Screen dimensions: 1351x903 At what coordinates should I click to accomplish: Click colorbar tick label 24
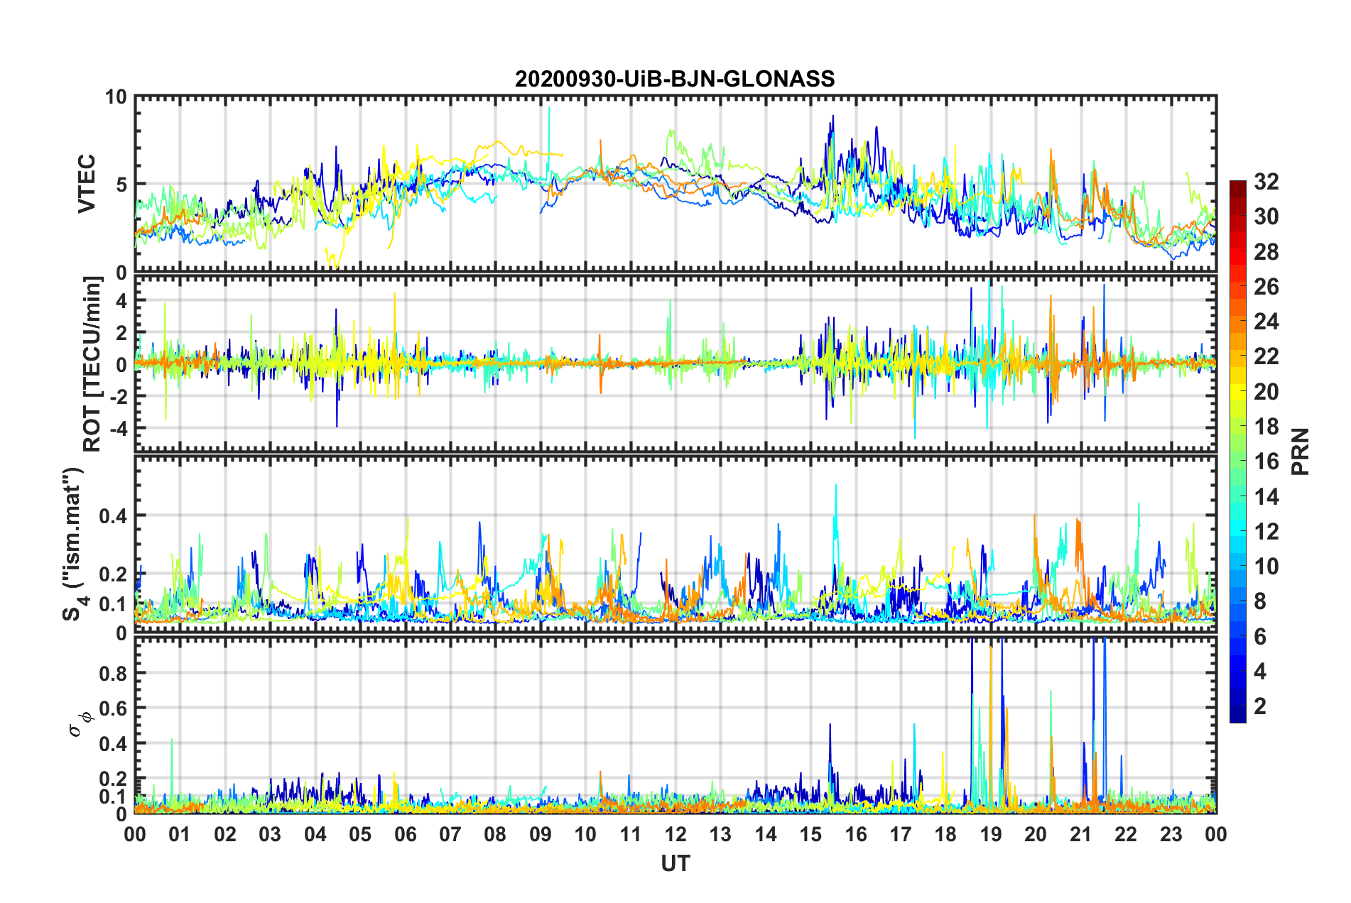[1266, 322]
